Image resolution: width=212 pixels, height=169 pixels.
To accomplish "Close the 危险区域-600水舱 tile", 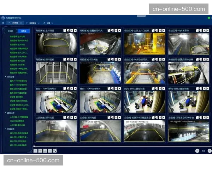I will (x=119, y=60).
